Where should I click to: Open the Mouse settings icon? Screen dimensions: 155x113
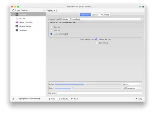coord(17,18)
